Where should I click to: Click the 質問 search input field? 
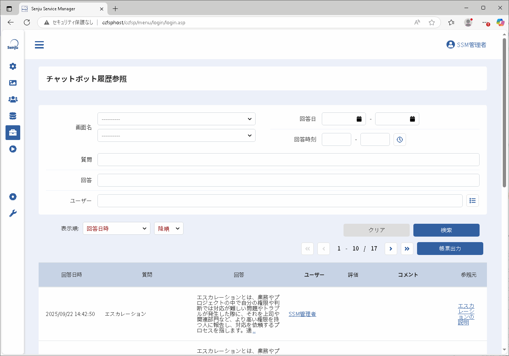pyautogui.click(x=288, y=160)
